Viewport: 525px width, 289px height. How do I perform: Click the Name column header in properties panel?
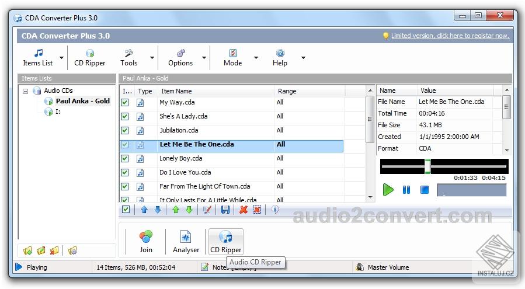(397, 90)
